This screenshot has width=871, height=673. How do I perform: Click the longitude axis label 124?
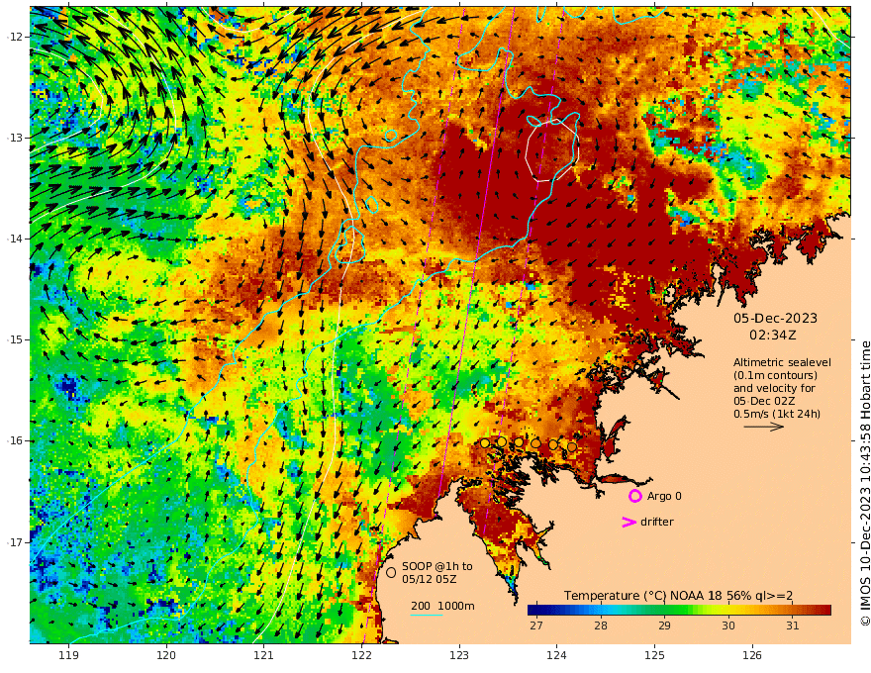(x=556, y=655)
